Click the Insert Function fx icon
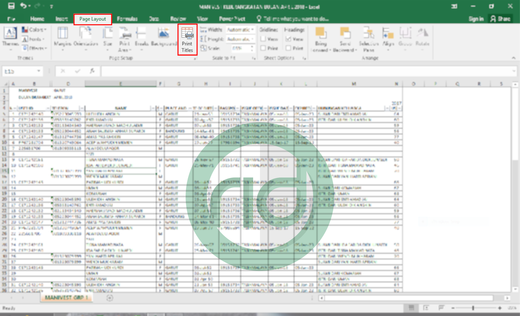Image resolution: width=520 pixels, height=316 pixels. click(92, 71)
